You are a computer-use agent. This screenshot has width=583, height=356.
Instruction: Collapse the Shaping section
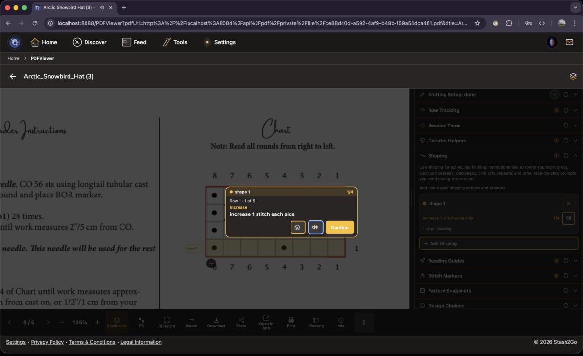click(x=575, y=156)
